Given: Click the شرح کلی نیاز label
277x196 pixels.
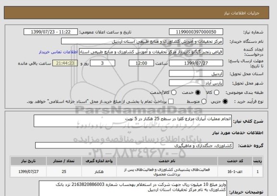Looking at the screenshot, I should pyautogui.click(x=248, y=121).
